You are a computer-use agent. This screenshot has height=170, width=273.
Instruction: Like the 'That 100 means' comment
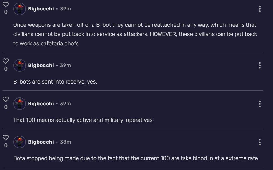pyautogui.click(x=6, y=99)
